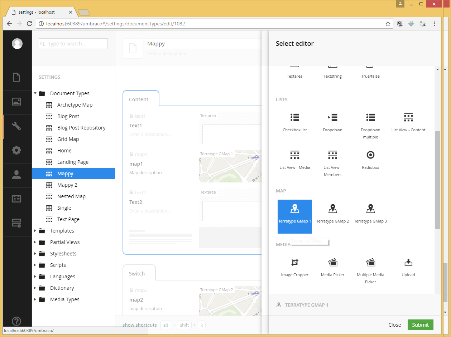Click the map2 Terratype GMap 2 preview

[230, 301]
